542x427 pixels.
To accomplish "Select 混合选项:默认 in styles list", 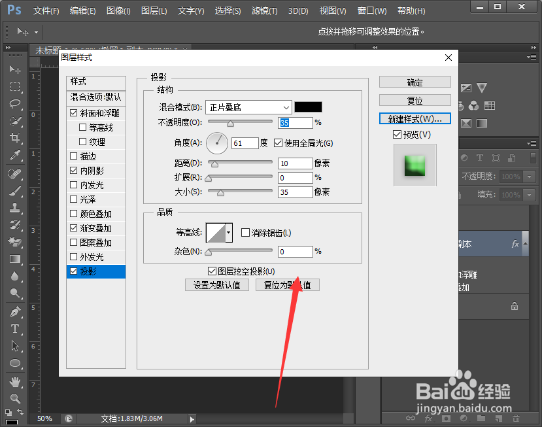I will (x=95, y=97).
